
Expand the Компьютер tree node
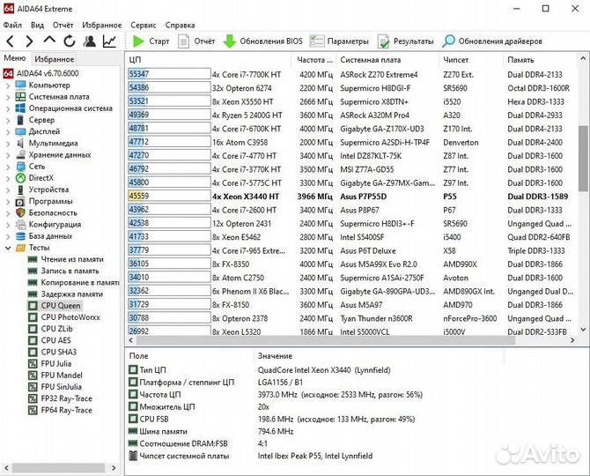tap(8, 86)
